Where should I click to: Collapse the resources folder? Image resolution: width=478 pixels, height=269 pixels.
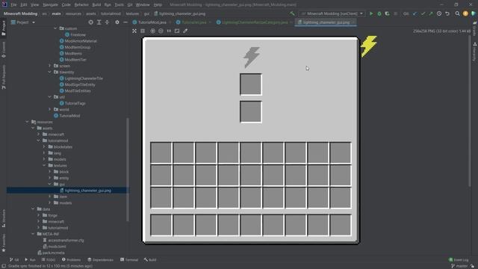tap(27, 122)
